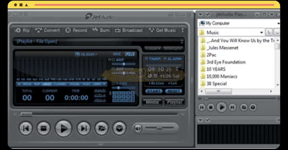
Task: Open playlist window title bar menu arrow
Action: pyautogui.click(x=200, y=14)
